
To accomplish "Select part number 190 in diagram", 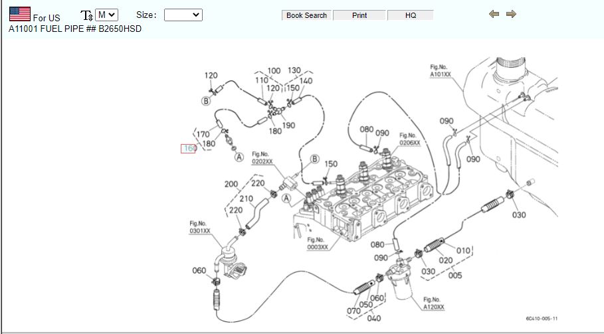I will pos(288,125).
